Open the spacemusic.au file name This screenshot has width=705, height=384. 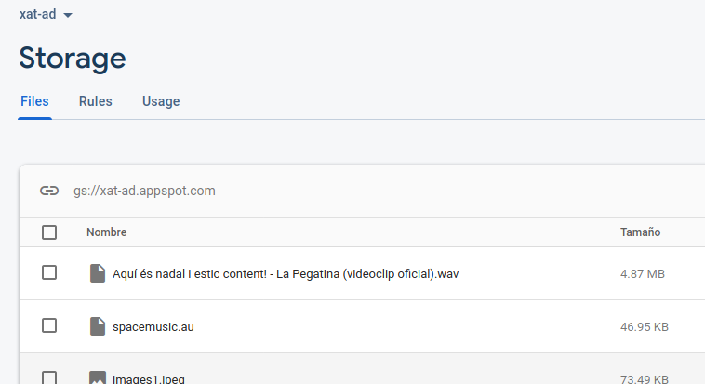[153, 327]
